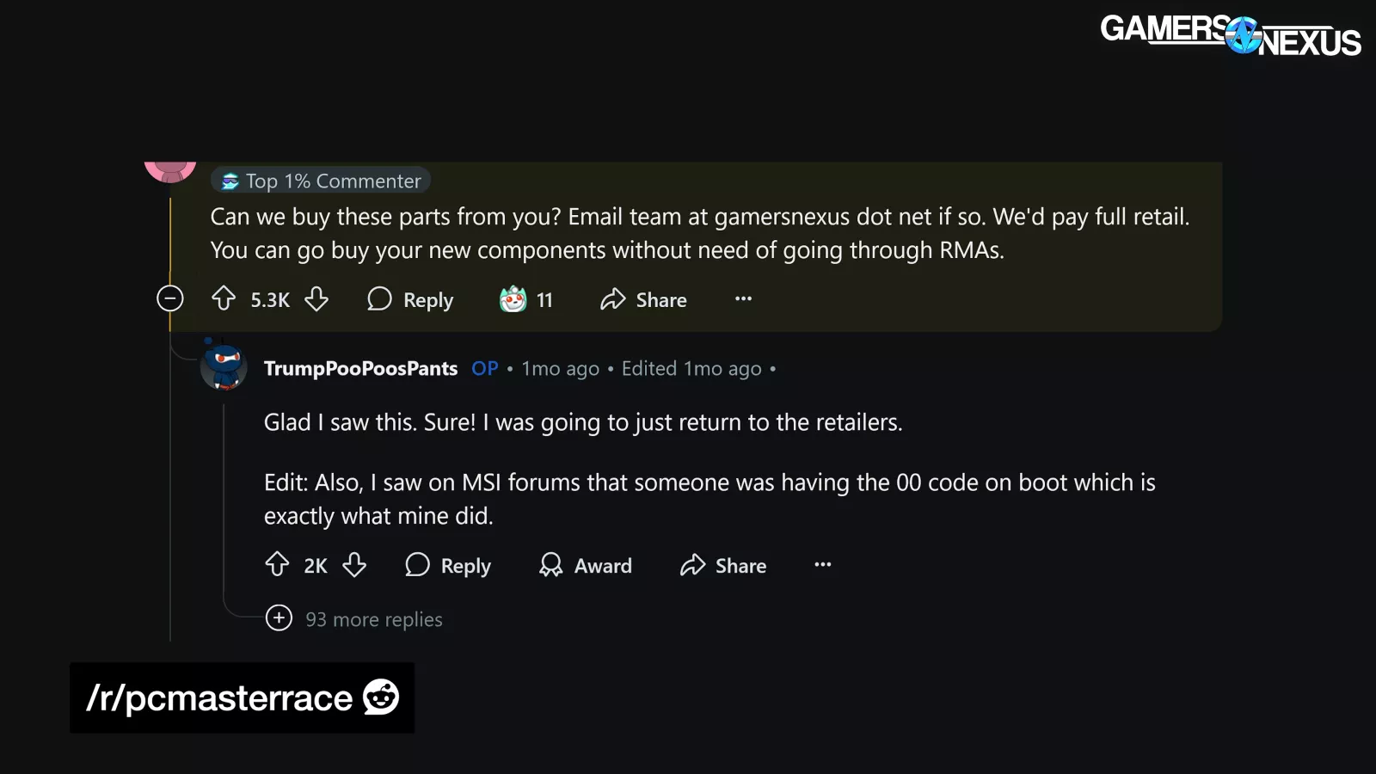This screenshot has width=1376, height=774.
Task: Upvote the Gamers Nexus comment with 5.3K
Action: pos(224,298)
